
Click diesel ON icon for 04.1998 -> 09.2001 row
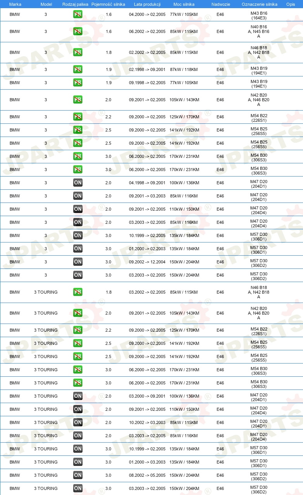[x=78, y=183]
